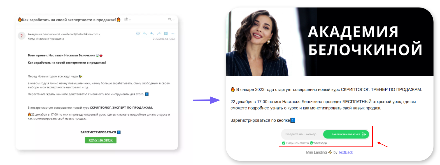
Task: Open the apps grid icon in email header
Action: 166,33
